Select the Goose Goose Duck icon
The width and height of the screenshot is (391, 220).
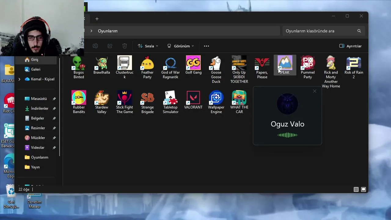click(x=216, y=70)
